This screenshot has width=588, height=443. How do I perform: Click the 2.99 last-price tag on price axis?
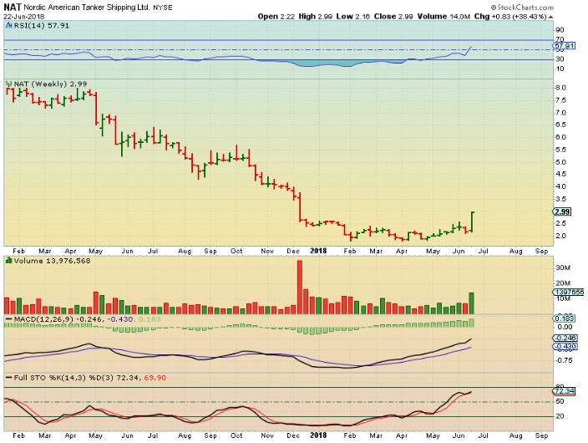(562, 211)
